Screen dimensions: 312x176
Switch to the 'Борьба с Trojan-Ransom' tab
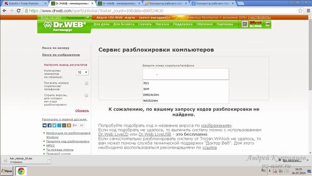(24, 3)
